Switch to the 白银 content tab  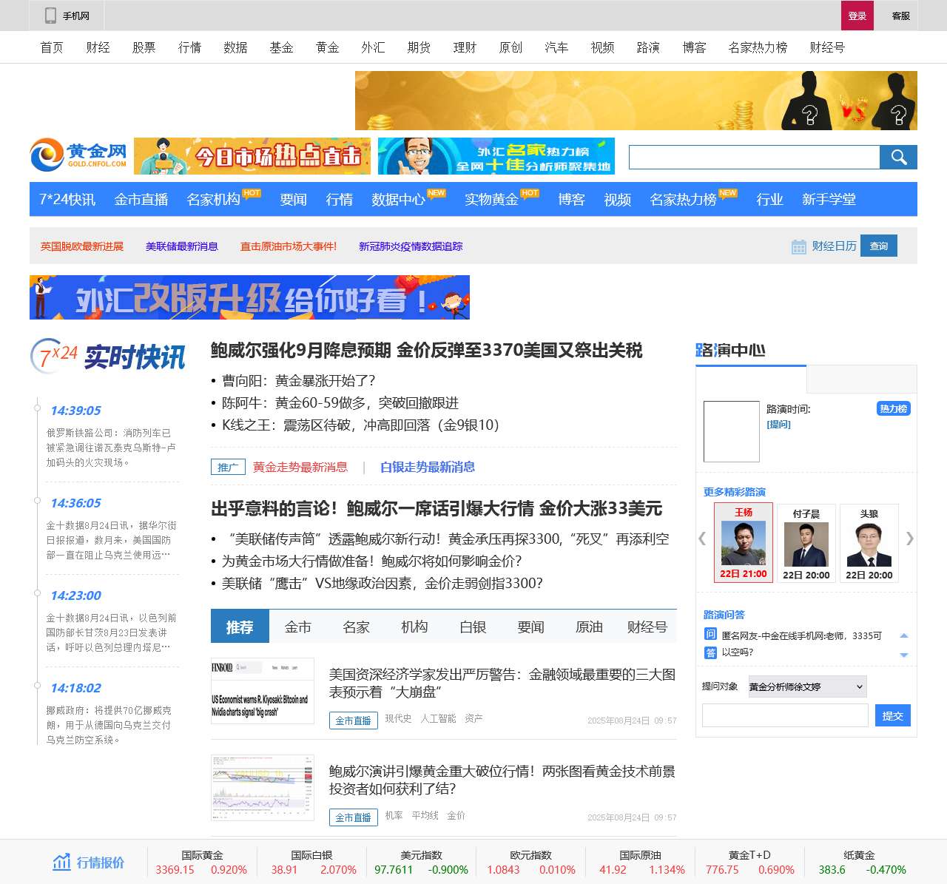point(473,626)
